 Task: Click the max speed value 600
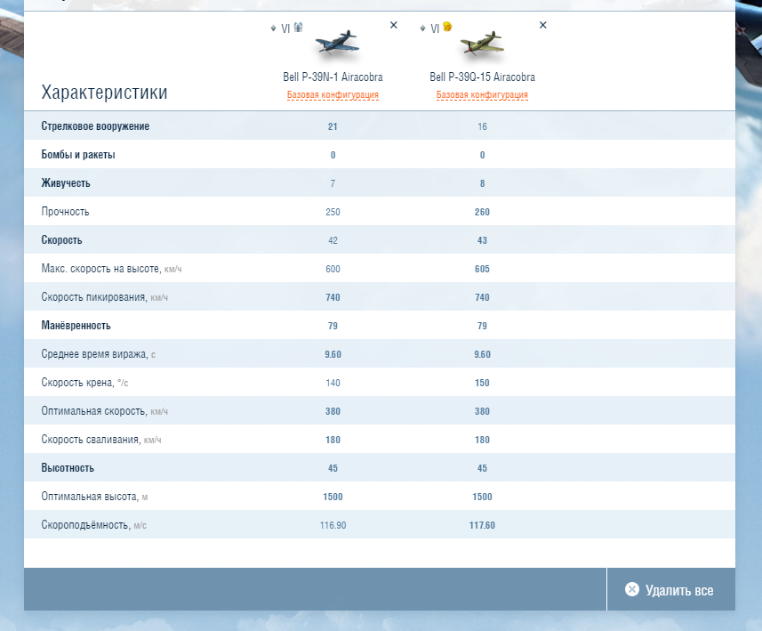(x=333, y=269)
